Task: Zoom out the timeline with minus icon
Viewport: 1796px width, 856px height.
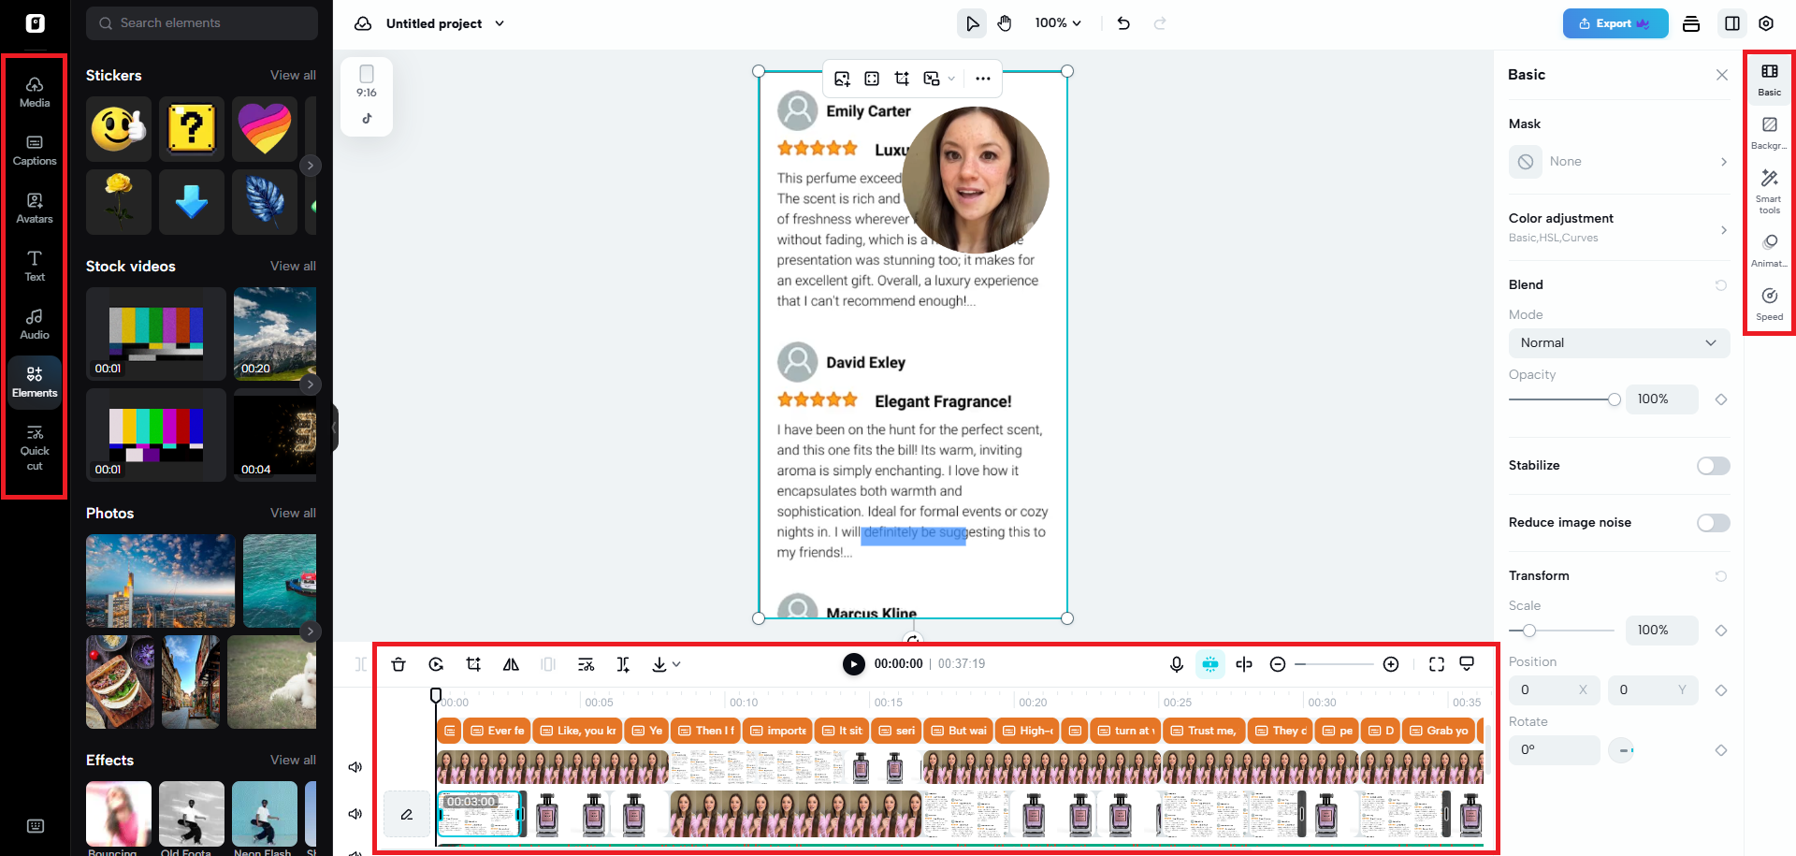Action: point(1278,664)
